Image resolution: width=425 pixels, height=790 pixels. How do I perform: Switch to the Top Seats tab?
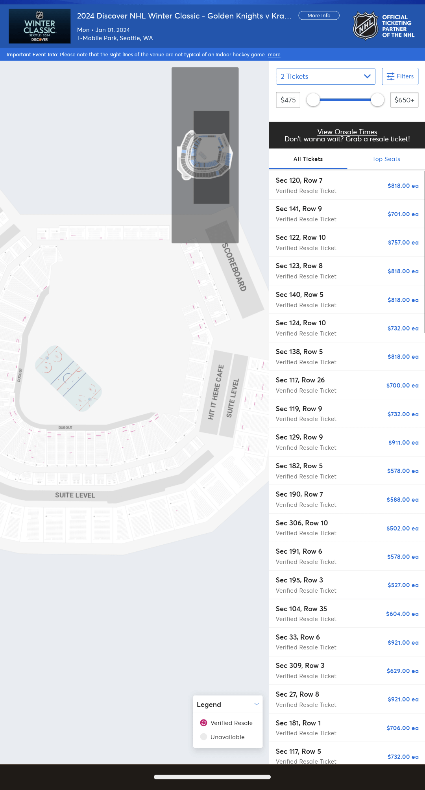point(386,159)
